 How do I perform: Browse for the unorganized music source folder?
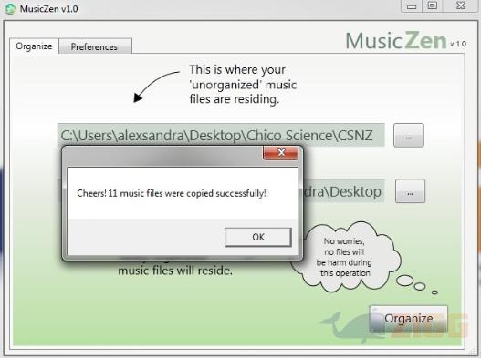(409, 136)
